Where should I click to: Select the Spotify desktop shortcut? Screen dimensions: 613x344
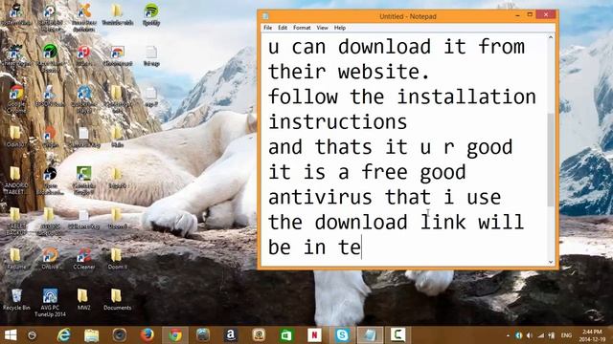151,15
